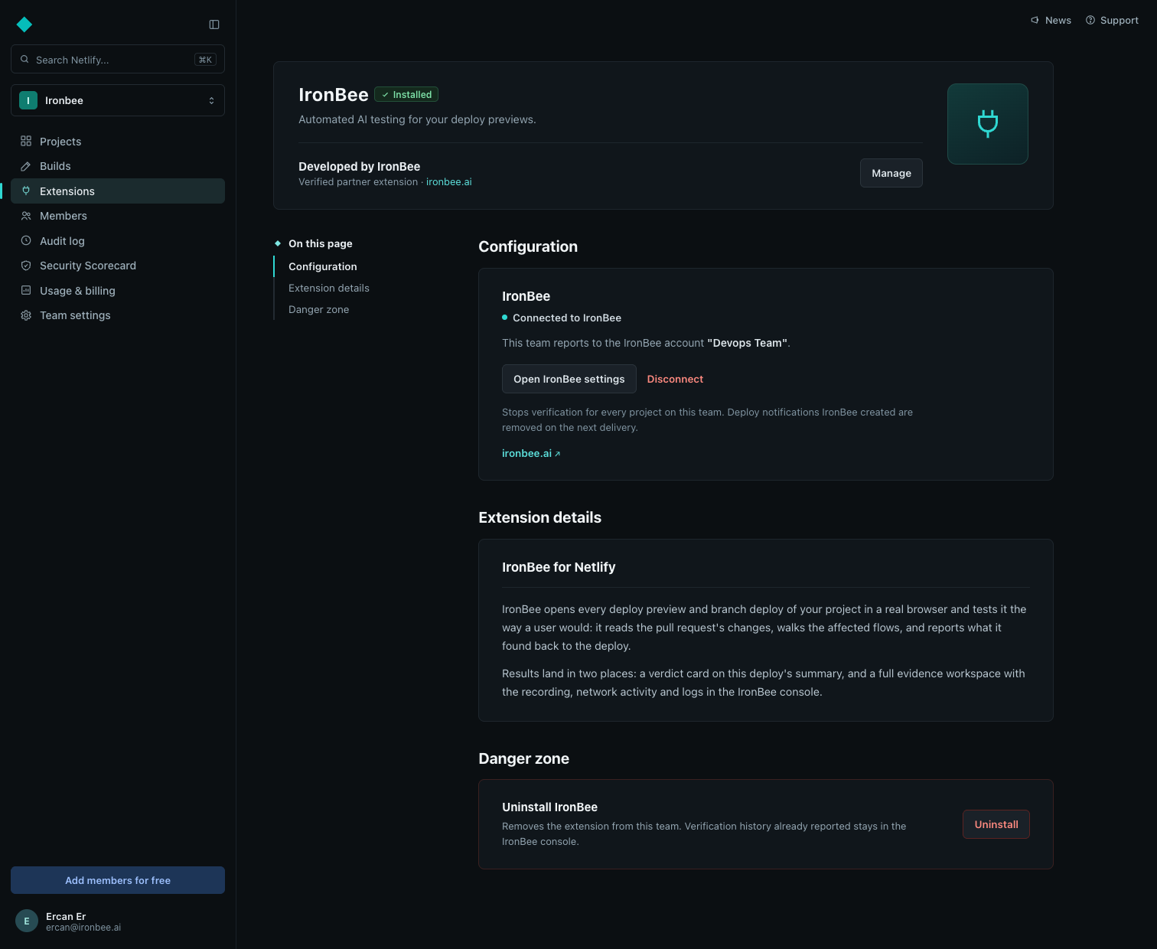
Task: Select Extensions in the sidebar
Action: [118, 191]
